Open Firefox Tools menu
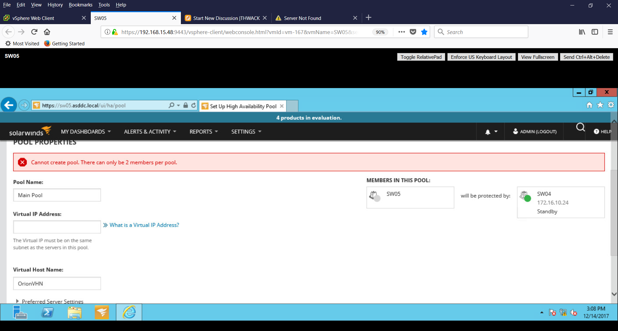This screenshot has height=331, width=618. point(104,5)
